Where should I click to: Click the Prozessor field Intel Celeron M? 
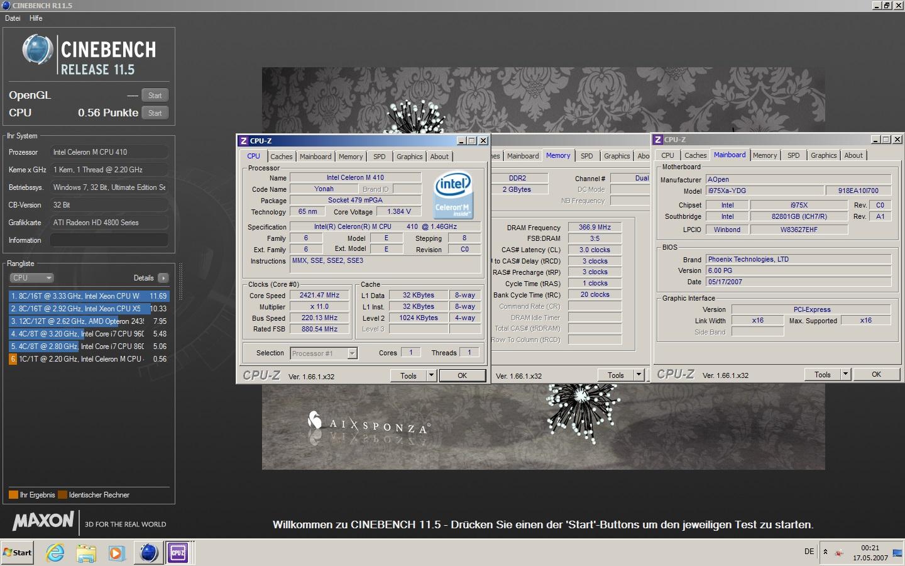(109, 152)
